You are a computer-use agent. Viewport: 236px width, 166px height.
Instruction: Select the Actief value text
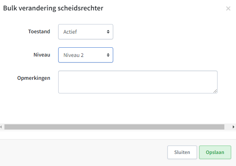(x=70, y=32)
